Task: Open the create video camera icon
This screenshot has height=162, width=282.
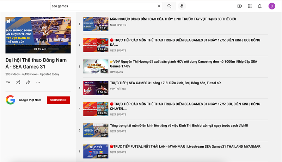Action: point(240,6)
